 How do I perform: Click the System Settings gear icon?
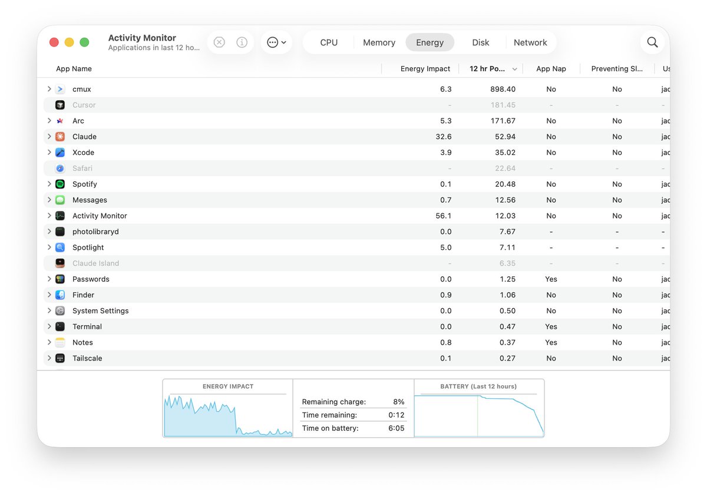coord(60,311)
